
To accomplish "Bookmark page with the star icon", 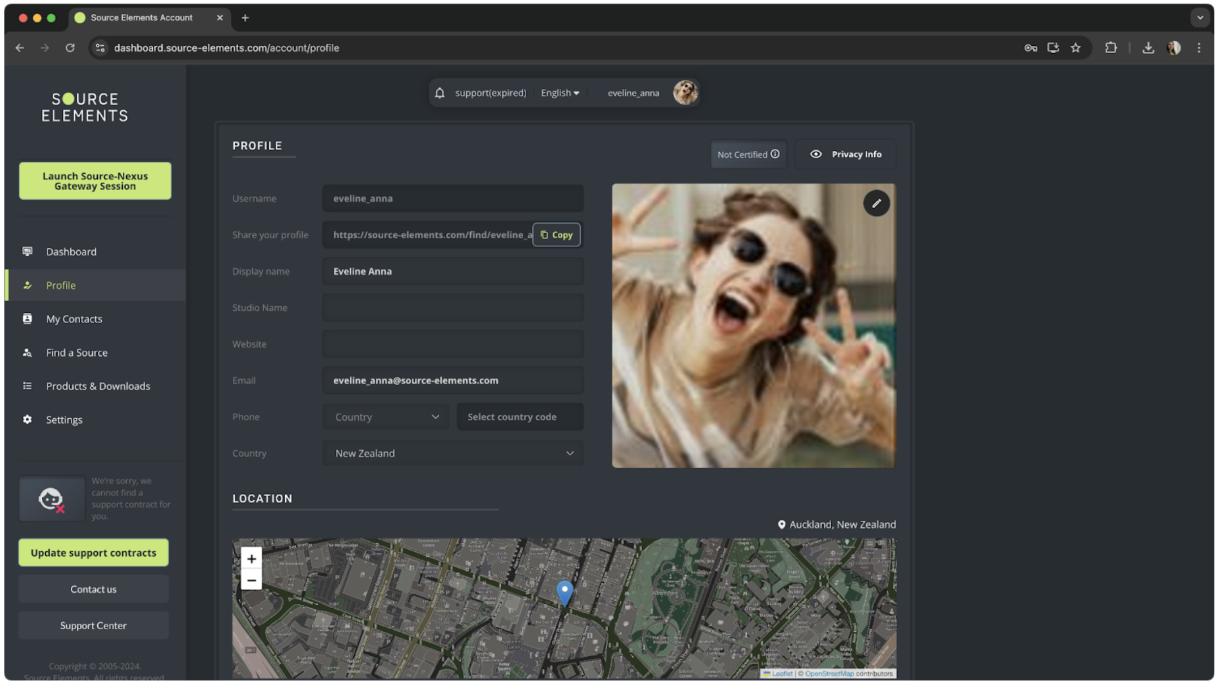I will (x=1075, y=48).
